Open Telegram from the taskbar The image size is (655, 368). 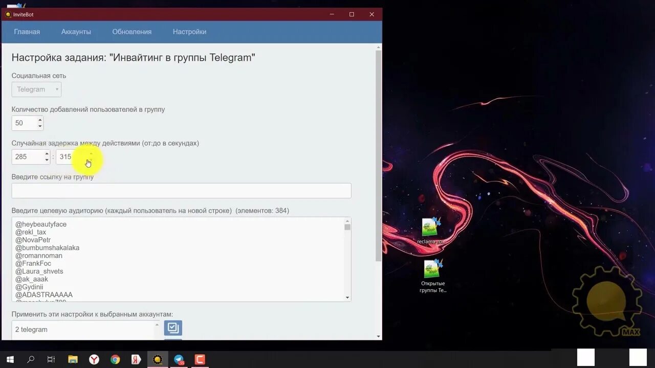(179, 359)
